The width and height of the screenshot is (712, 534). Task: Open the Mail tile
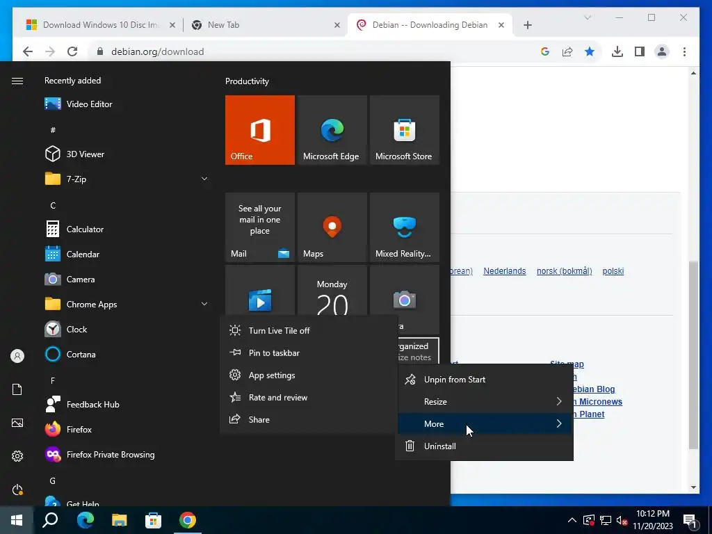[x=260, y=227]
